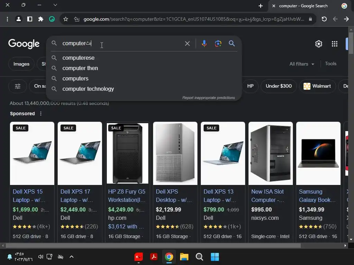Screen dimensions: 354x265
Task: Open Chrome side panel icon
Action: [30, 19]
